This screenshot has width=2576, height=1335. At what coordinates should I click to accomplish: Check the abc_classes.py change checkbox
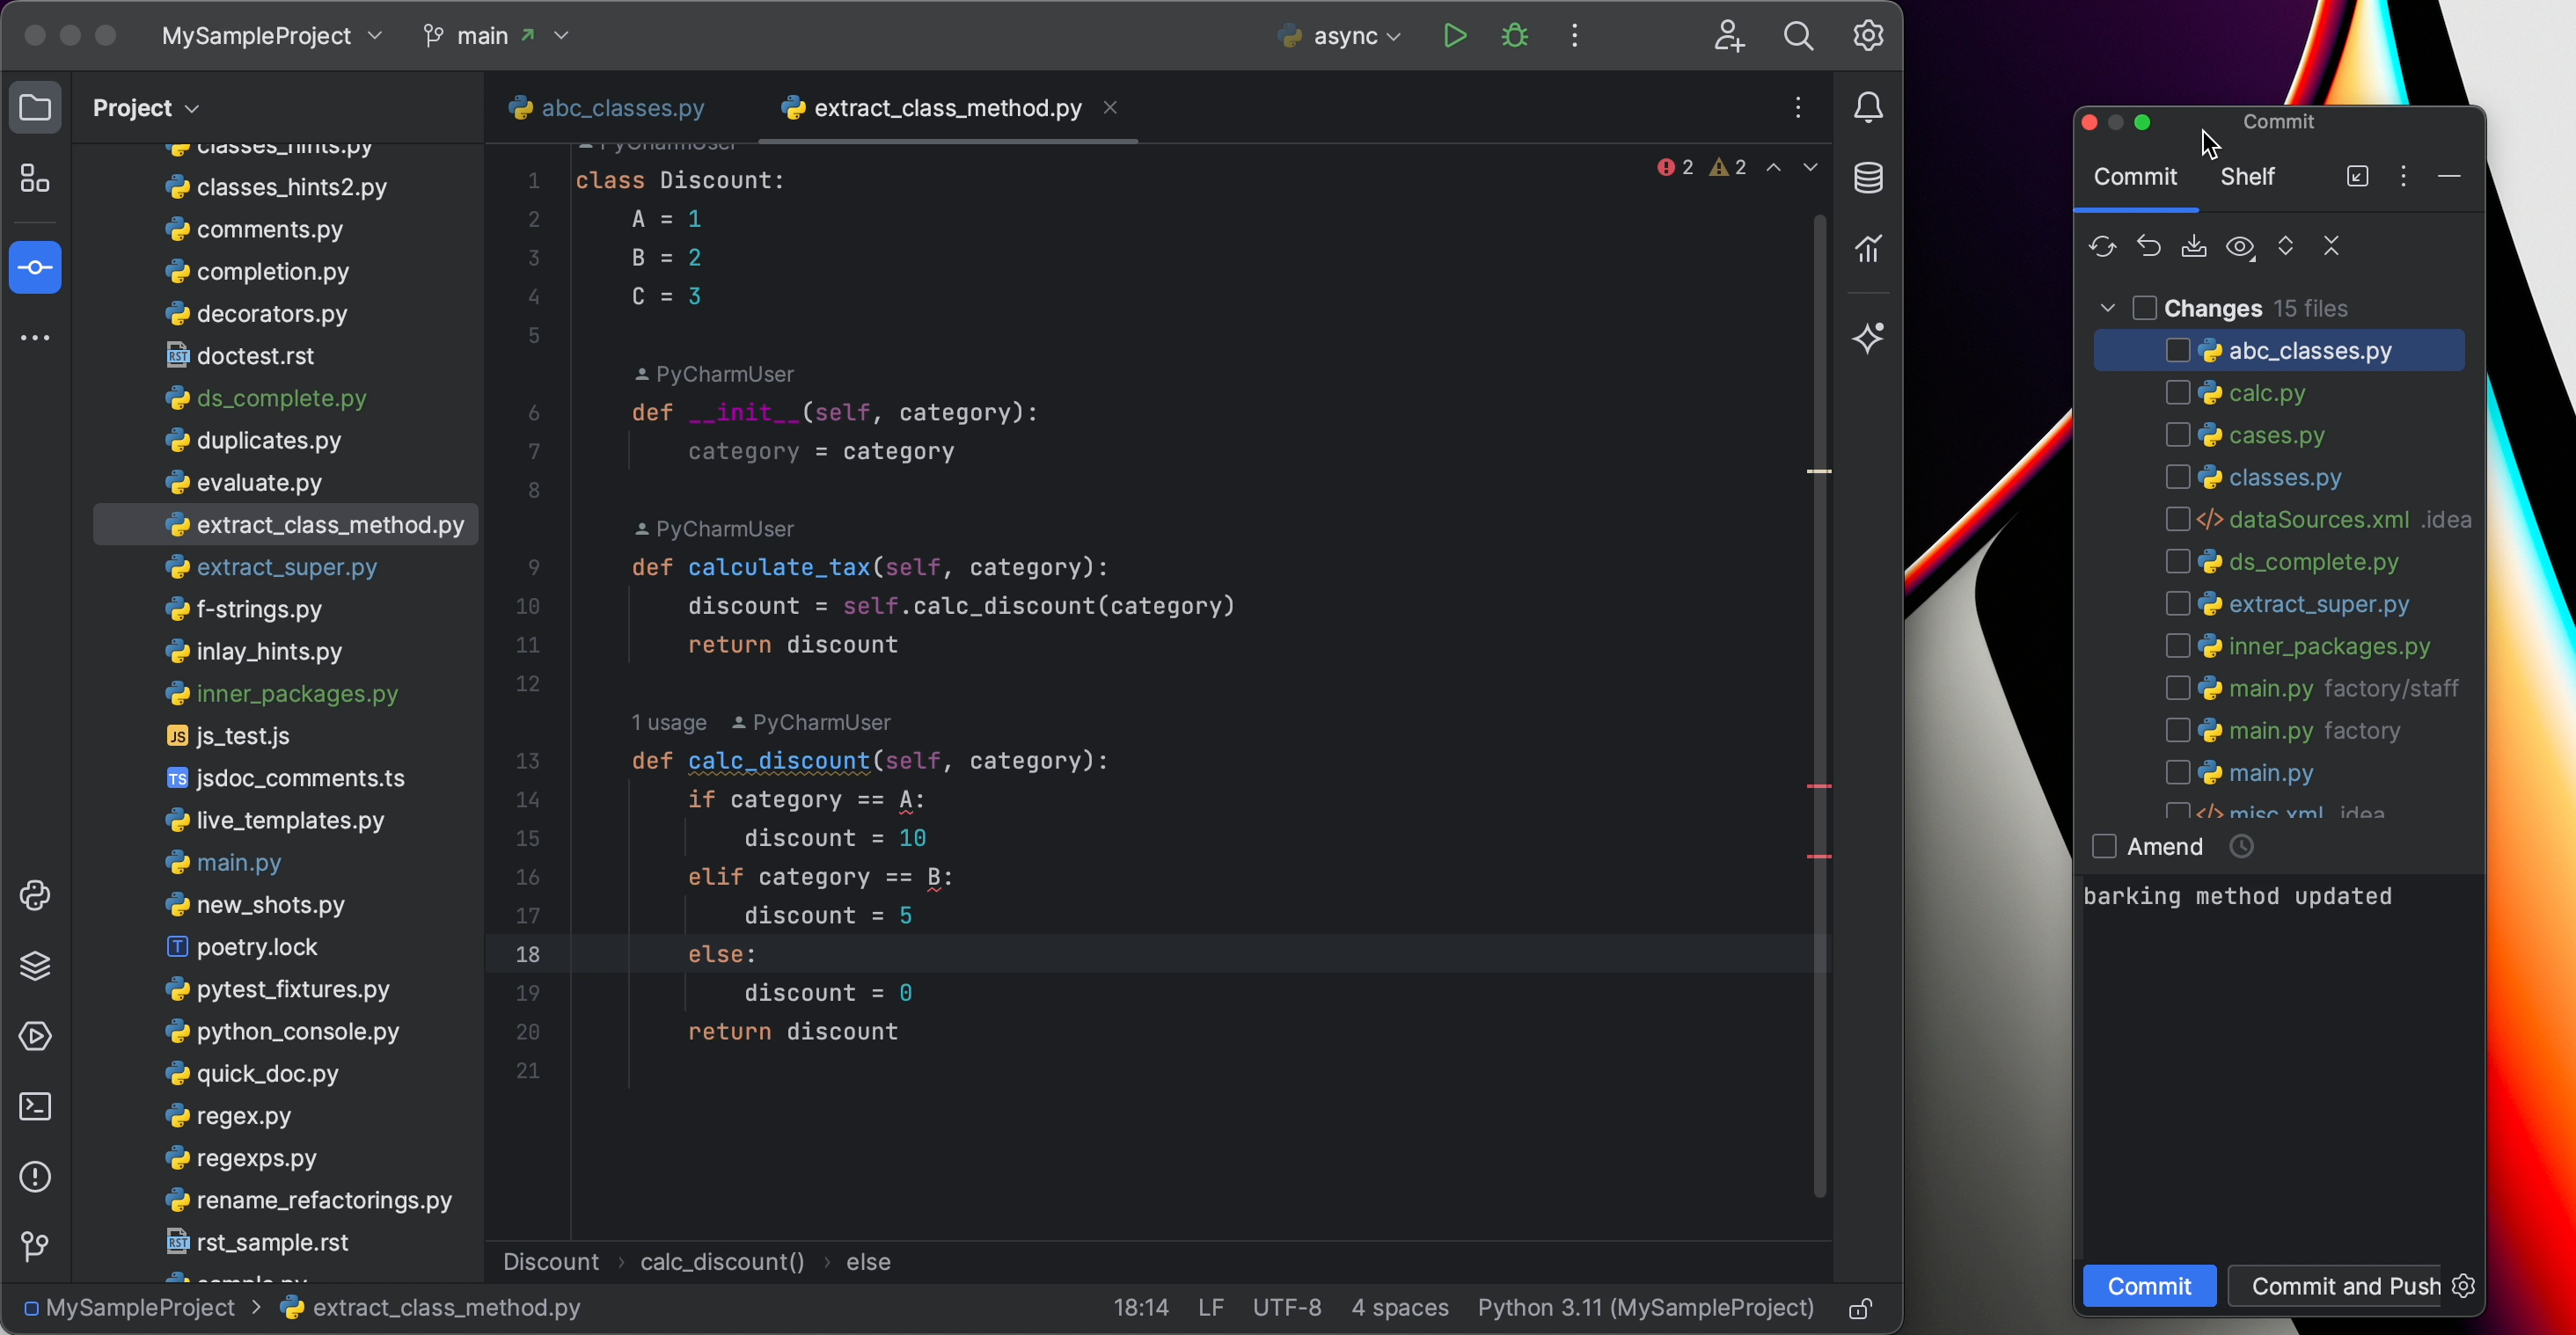click(x=2178, y=351)
